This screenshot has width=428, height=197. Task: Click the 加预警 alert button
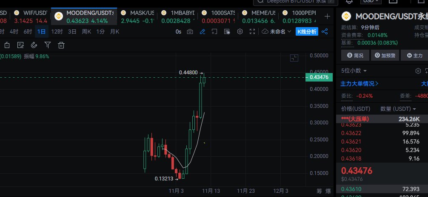click(385, 55)
